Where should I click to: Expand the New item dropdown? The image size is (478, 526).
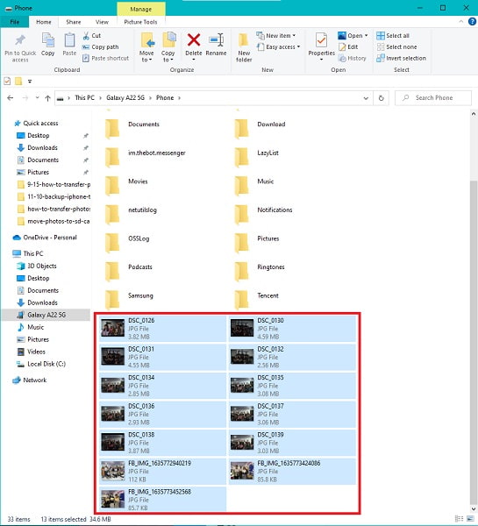tap(295, 36)
